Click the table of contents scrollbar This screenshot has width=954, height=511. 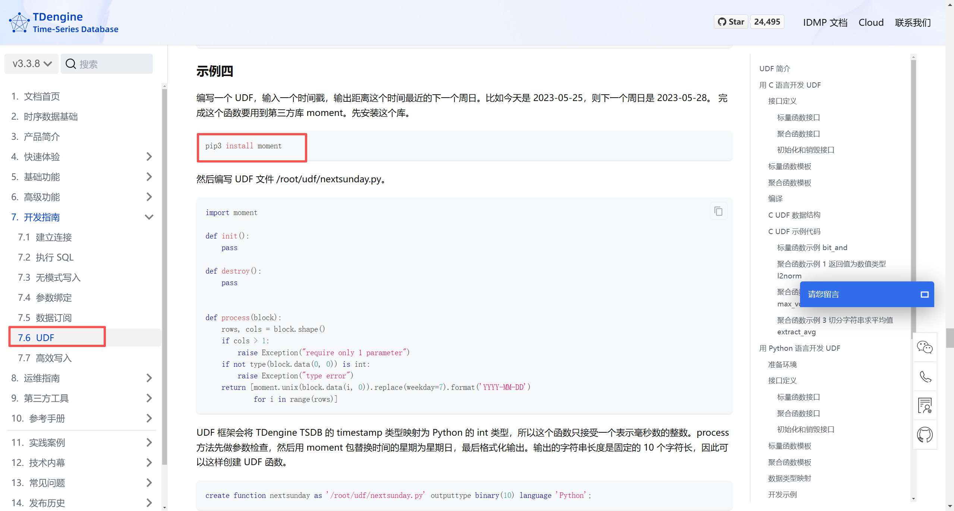pos(913,186)
